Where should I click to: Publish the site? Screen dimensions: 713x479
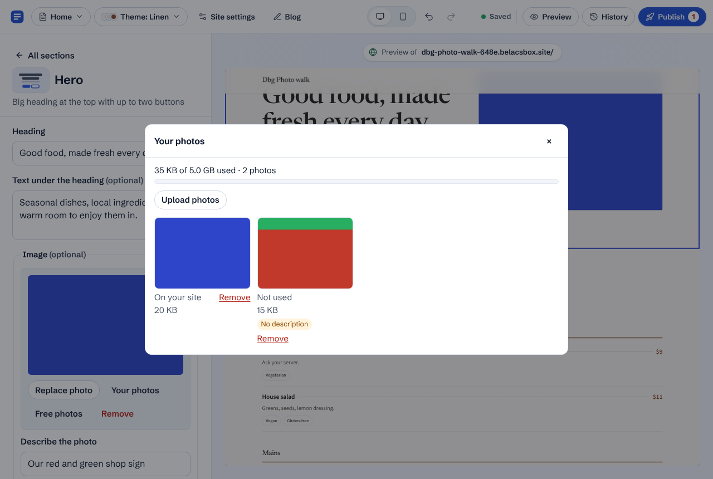pyautogui.click(x=672, y=17)
